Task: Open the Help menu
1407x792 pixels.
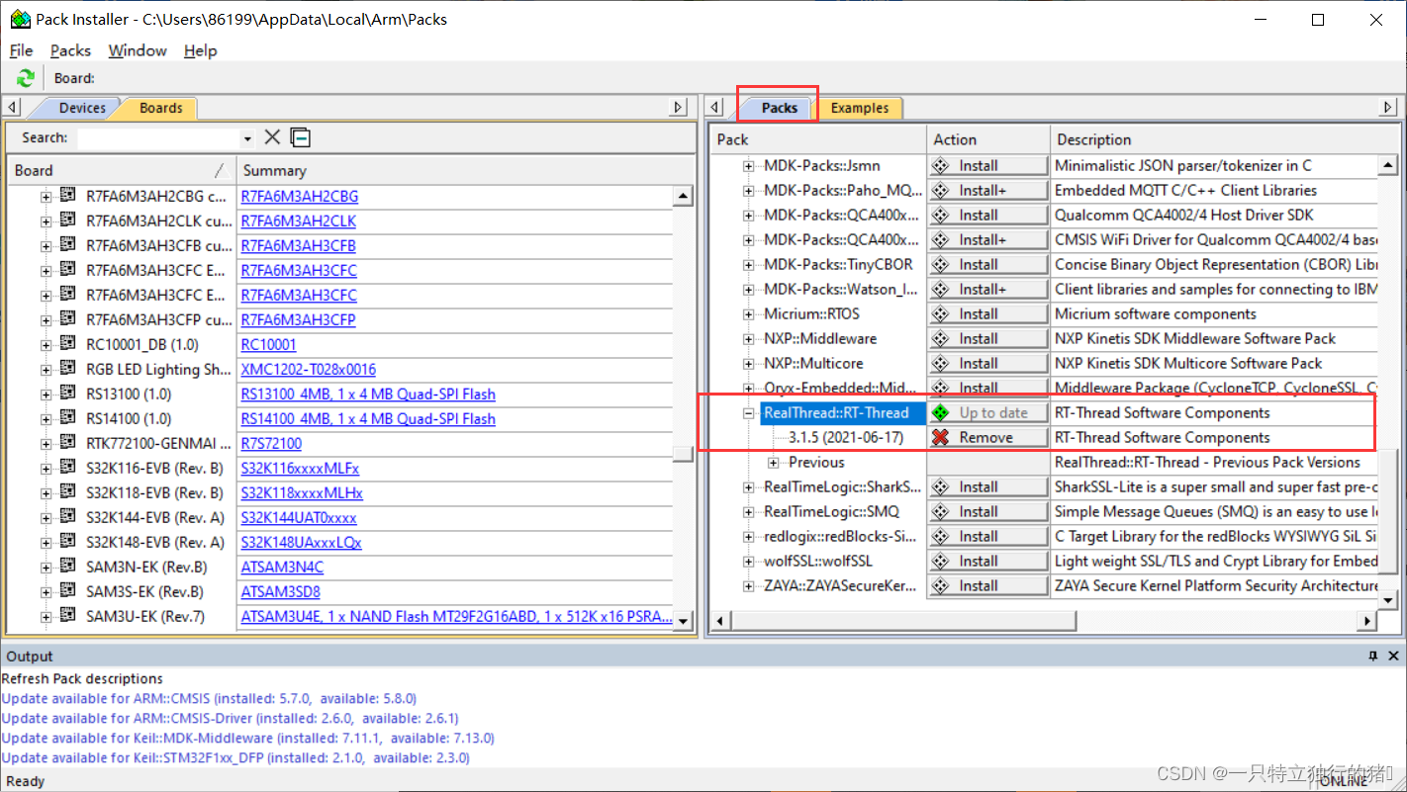Action: 200,50
